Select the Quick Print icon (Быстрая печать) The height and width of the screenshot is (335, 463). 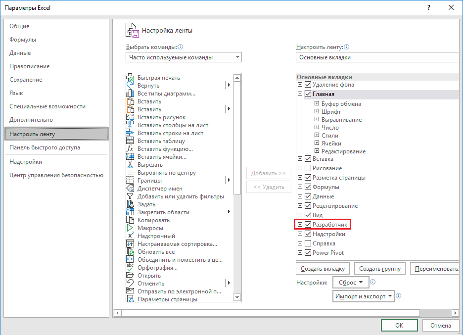point(130,78)
